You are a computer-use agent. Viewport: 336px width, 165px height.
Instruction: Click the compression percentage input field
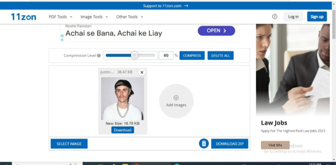click(166, 56)
